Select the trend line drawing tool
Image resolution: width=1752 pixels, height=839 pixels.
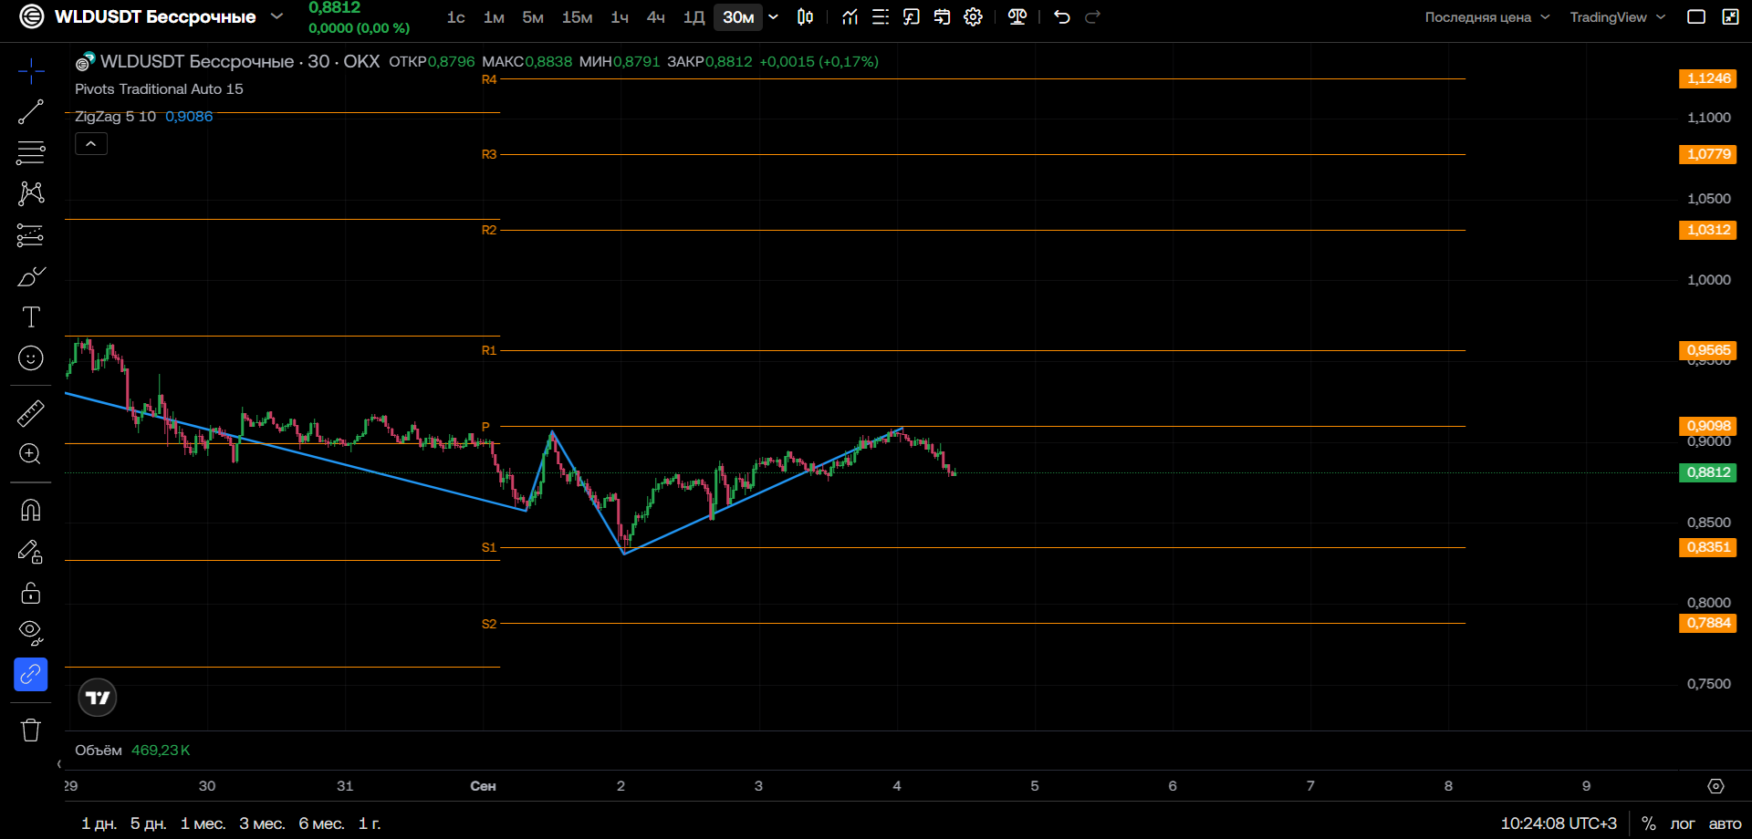point(30,111)
